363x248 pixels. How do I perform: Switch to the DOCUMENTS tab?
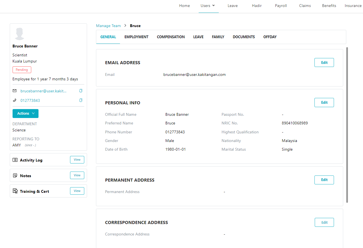pyautogui.click(x=244, y=37)
